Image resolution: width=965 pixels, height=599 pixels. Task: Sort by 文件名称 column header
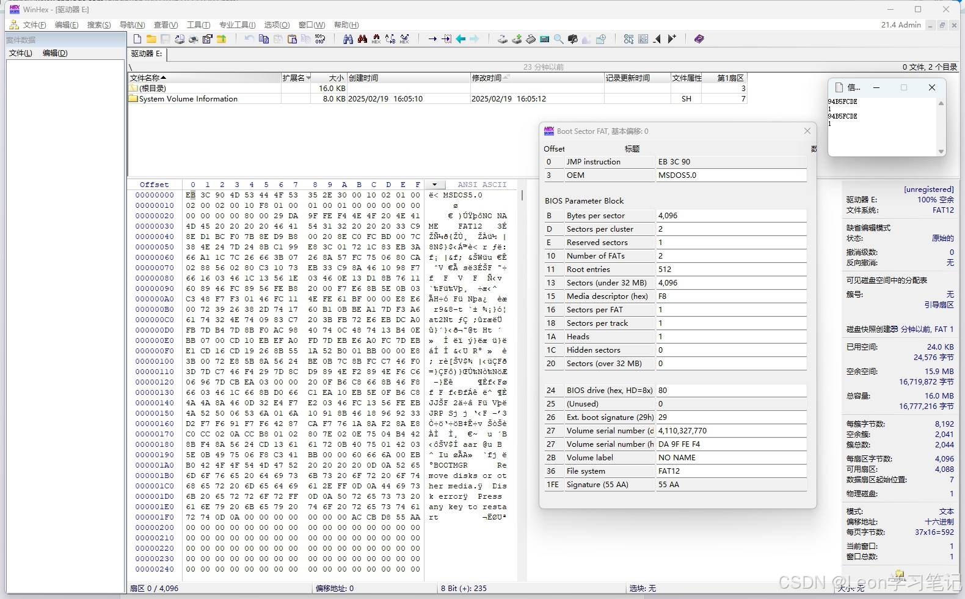[205, 78]
